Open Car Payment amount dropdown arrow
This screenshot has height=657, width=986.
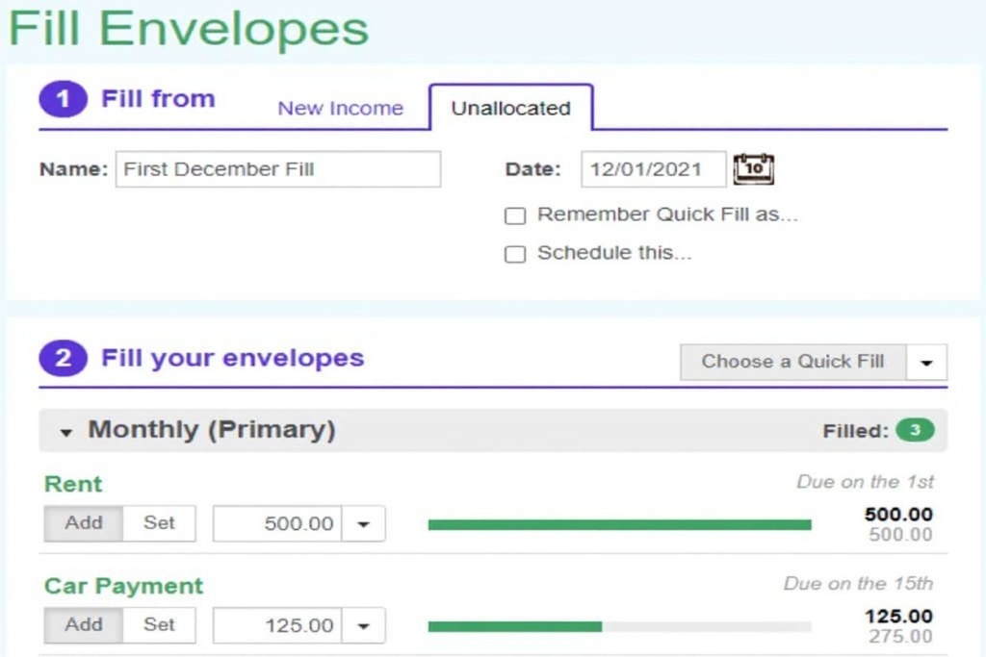[363, 626]
